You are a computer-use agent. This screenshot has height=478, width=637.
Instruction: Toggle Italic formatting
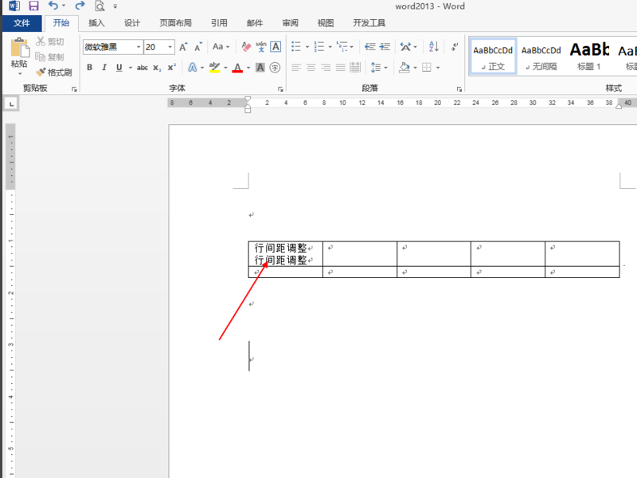104,68
